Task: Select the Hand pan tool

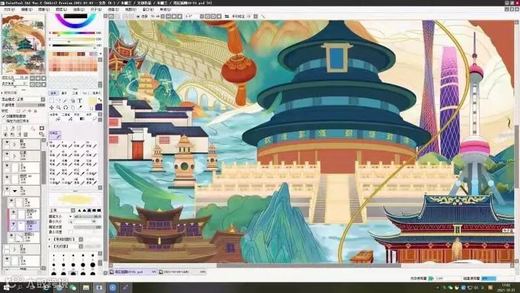Action: click(73, 107)
